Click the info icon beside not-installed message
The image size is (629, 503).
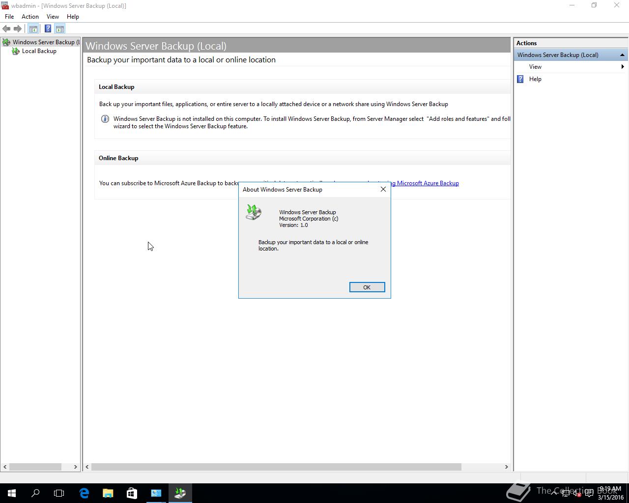pos(105,119)
